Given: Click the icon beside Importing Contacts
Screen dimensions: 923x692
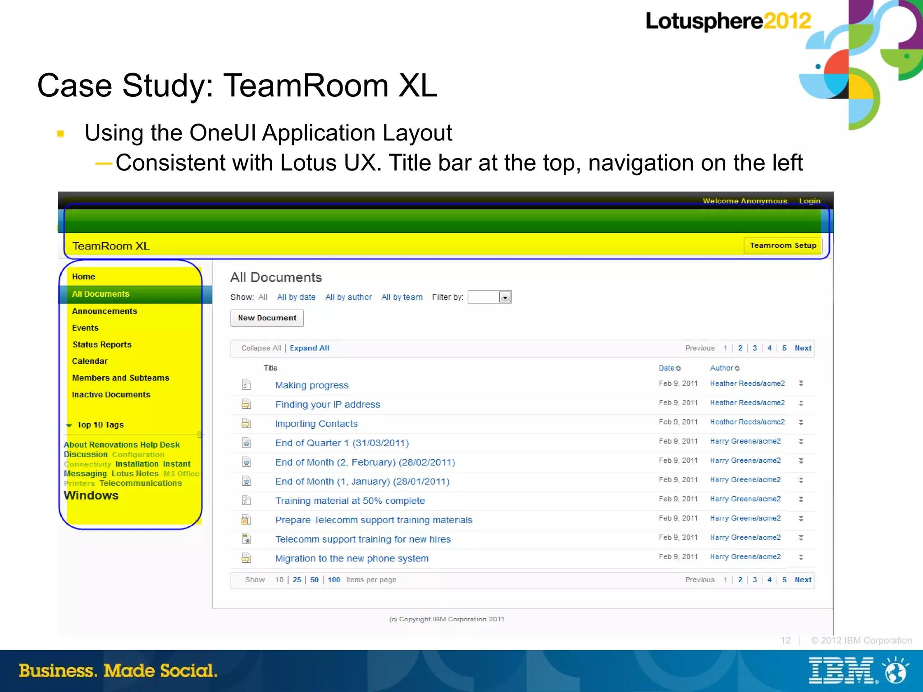Looking at the screenshot, I should (x=246, y=423).
